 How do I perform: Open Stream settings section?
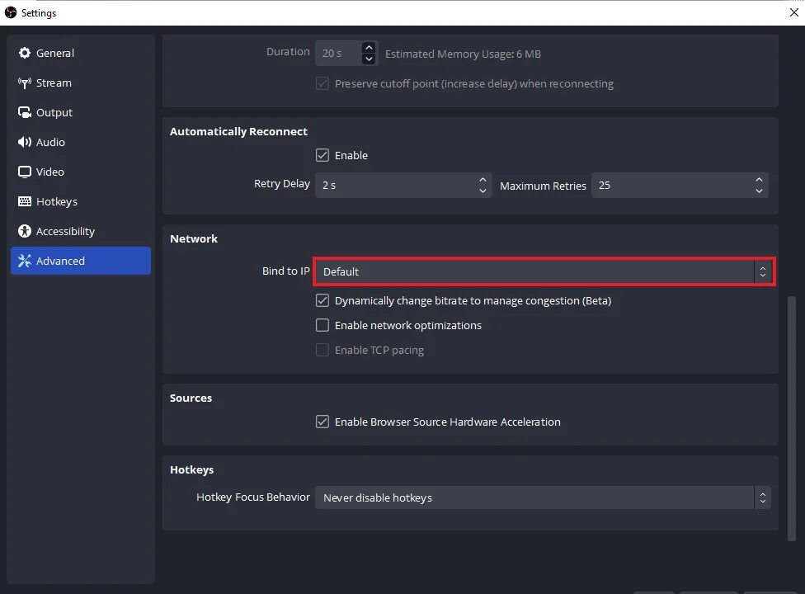point(81,82)
